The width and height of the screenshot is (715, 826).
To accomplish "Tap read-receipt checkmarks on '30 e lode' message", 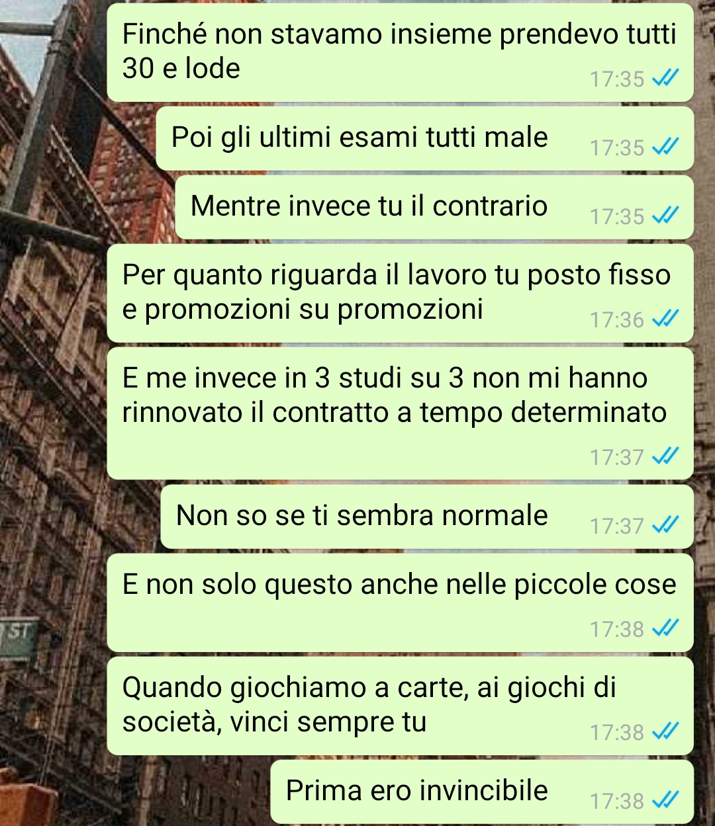I will pos(665,79).
